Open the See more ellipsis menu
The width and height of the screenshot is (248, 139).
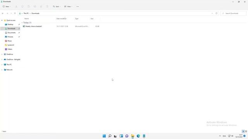click(x=77, y=7)
